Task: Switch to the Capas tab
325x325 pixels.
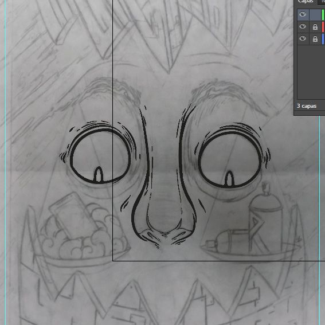Action: click(306, 2)
